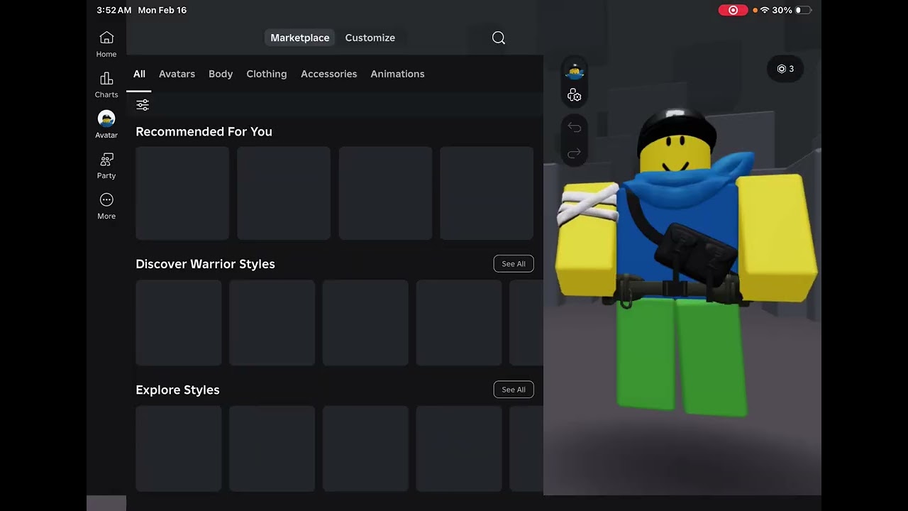Select the Accessories category tab
This screenshot has width=908, height=511.
click(x=329, y=74)
